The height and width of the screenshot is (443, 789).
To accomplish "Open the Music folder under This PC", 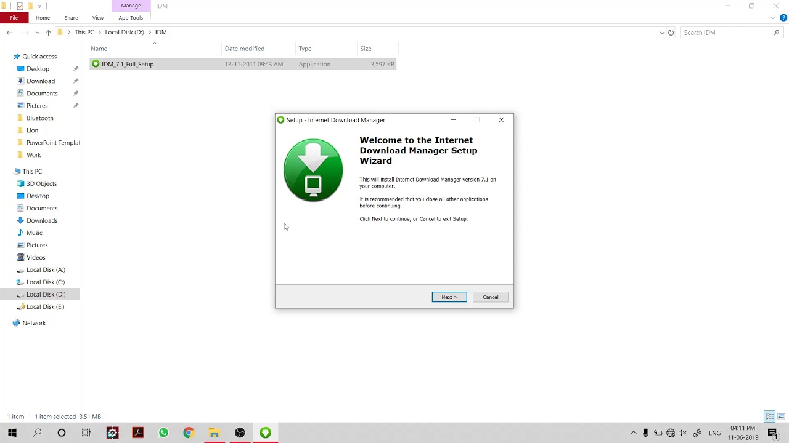I will pos(35,233).
